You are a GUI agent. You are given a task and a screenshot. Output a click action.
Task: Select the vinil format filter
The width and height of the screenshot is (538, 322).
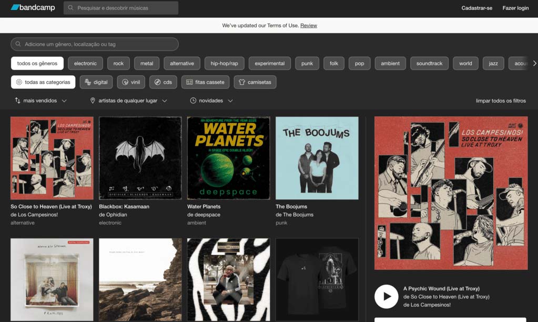(x=131, y=82)
